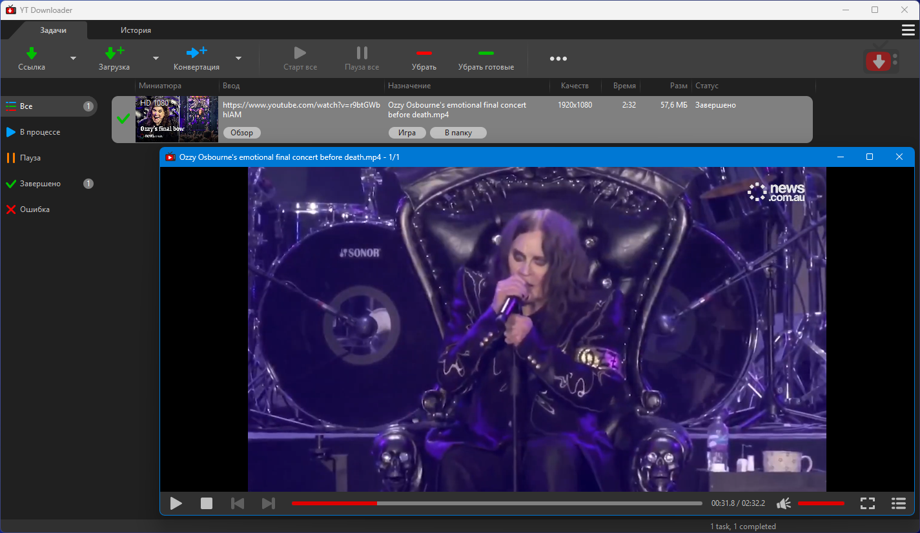
Task: Click the В папку button
Action: (x=458, y=133)
